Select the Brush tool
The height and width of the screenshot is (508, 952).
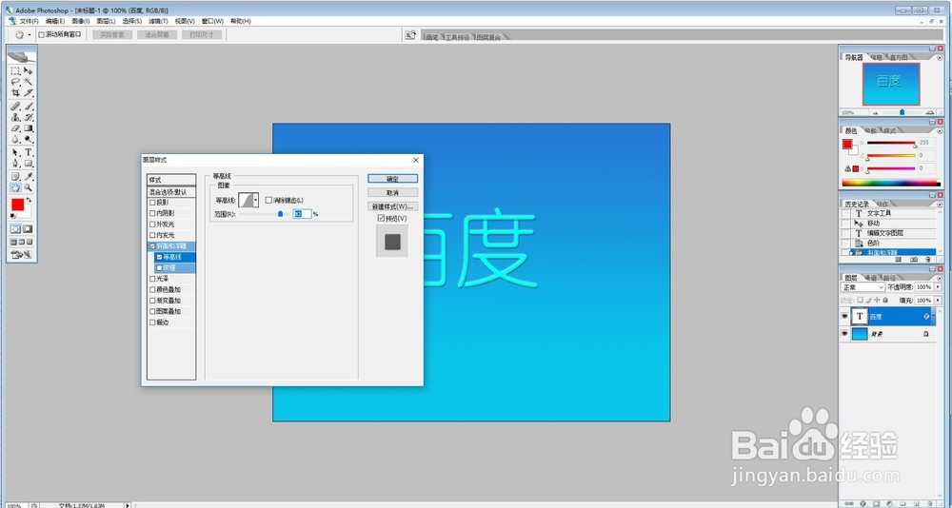tap(28, 107)
